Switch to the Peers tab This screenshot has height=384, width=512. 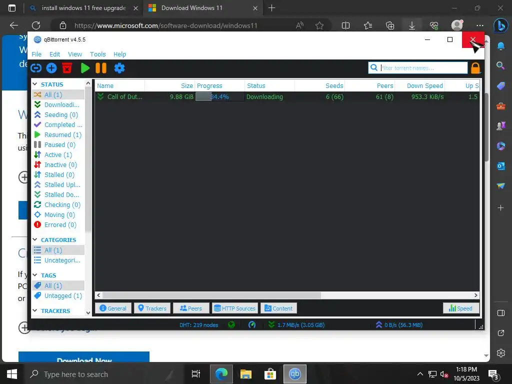pyautogui.click(x=191, y=308)
